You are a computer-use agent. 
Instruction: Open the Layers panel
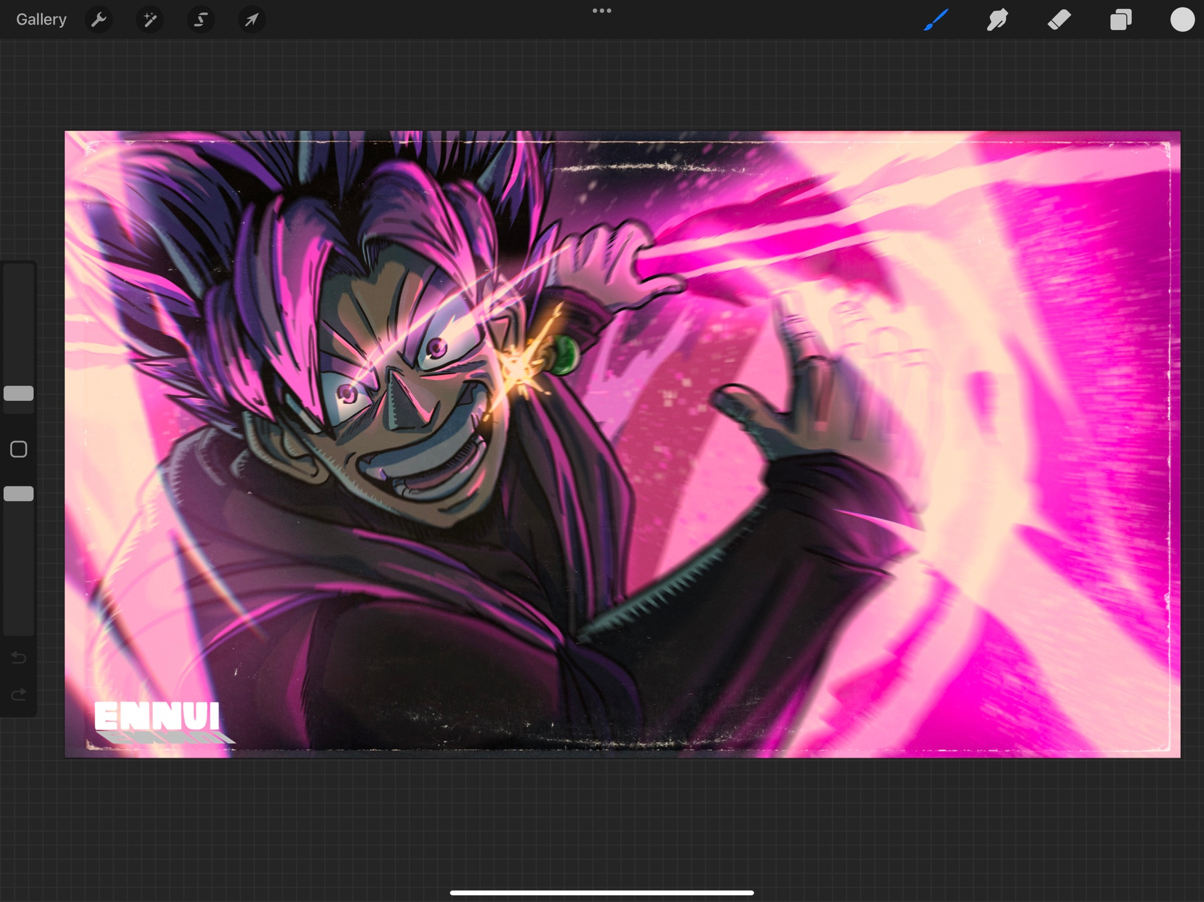point(1121,20)
